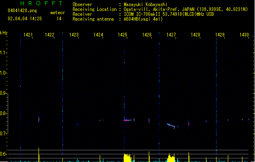This screenshot has height=162, width=255.
Task: Click the 1427 time axis marker
Action: [x=171, y=35]
